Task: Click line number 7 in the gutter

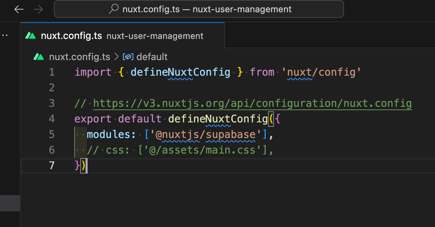Action: [52, 165]
